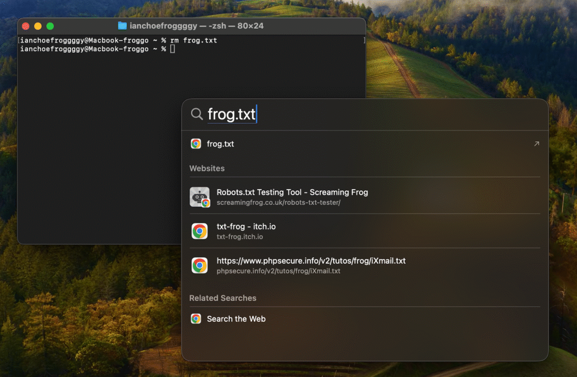Click the Chrome icon beside the frog.txt top result
Image resolution: width=577 pixels, height=377 pixels.
point(196,144)
